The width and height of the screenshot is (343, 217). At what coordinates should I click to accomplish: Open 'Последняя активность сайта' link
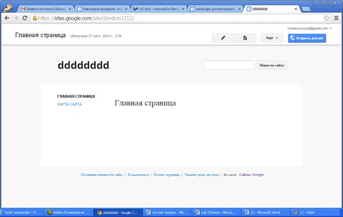click(102, 175)
